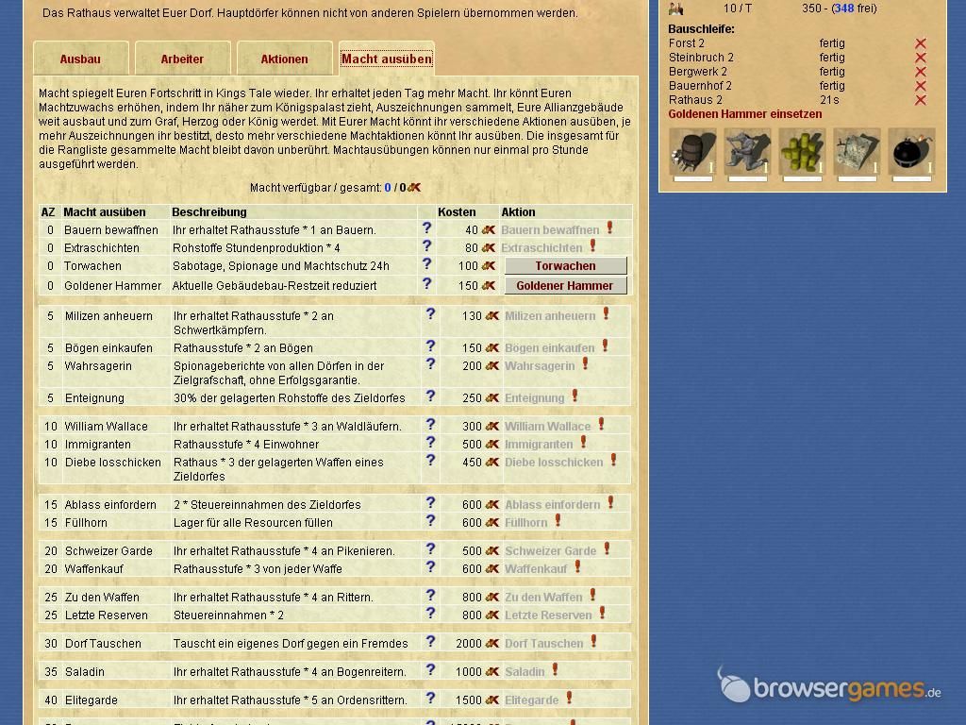Delete Bauernhof 2 from the build queue
The width and height of the screenshot is (966, 725).
[921, 86]
